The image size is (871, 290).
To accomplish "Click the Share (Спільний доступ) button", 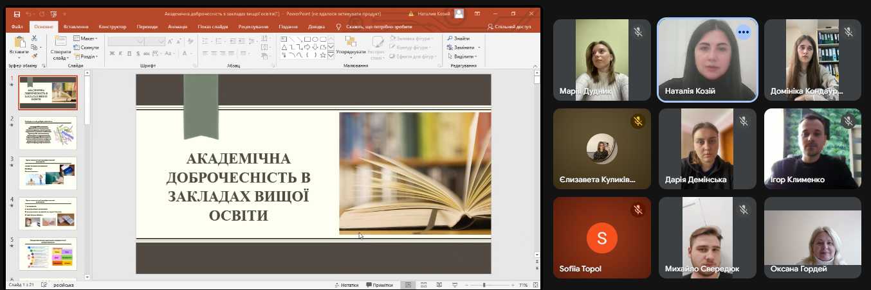I will 509,26.
